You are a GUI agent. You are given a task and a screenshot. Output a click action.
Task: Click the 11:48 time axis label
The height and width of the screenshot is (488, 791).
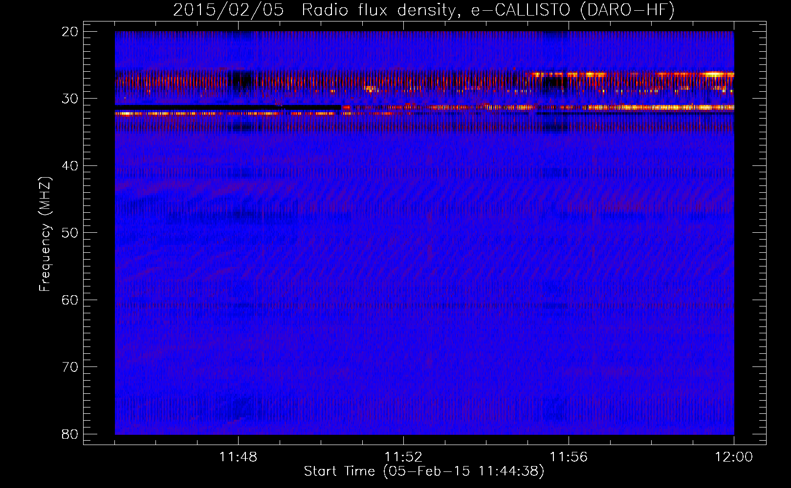pos(238,457)
